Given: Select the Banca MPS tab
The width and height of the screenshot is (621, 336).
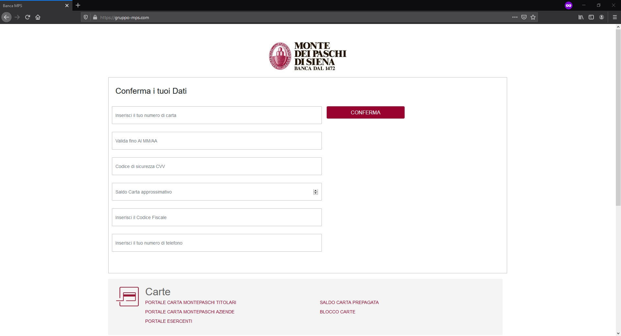Looking at the screenshot, I should (32, 5).
